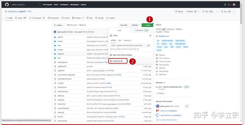The width and height of the screenshot is (245, 125).
Task: Choose Download ZIP
Action: tap(118, 61)
